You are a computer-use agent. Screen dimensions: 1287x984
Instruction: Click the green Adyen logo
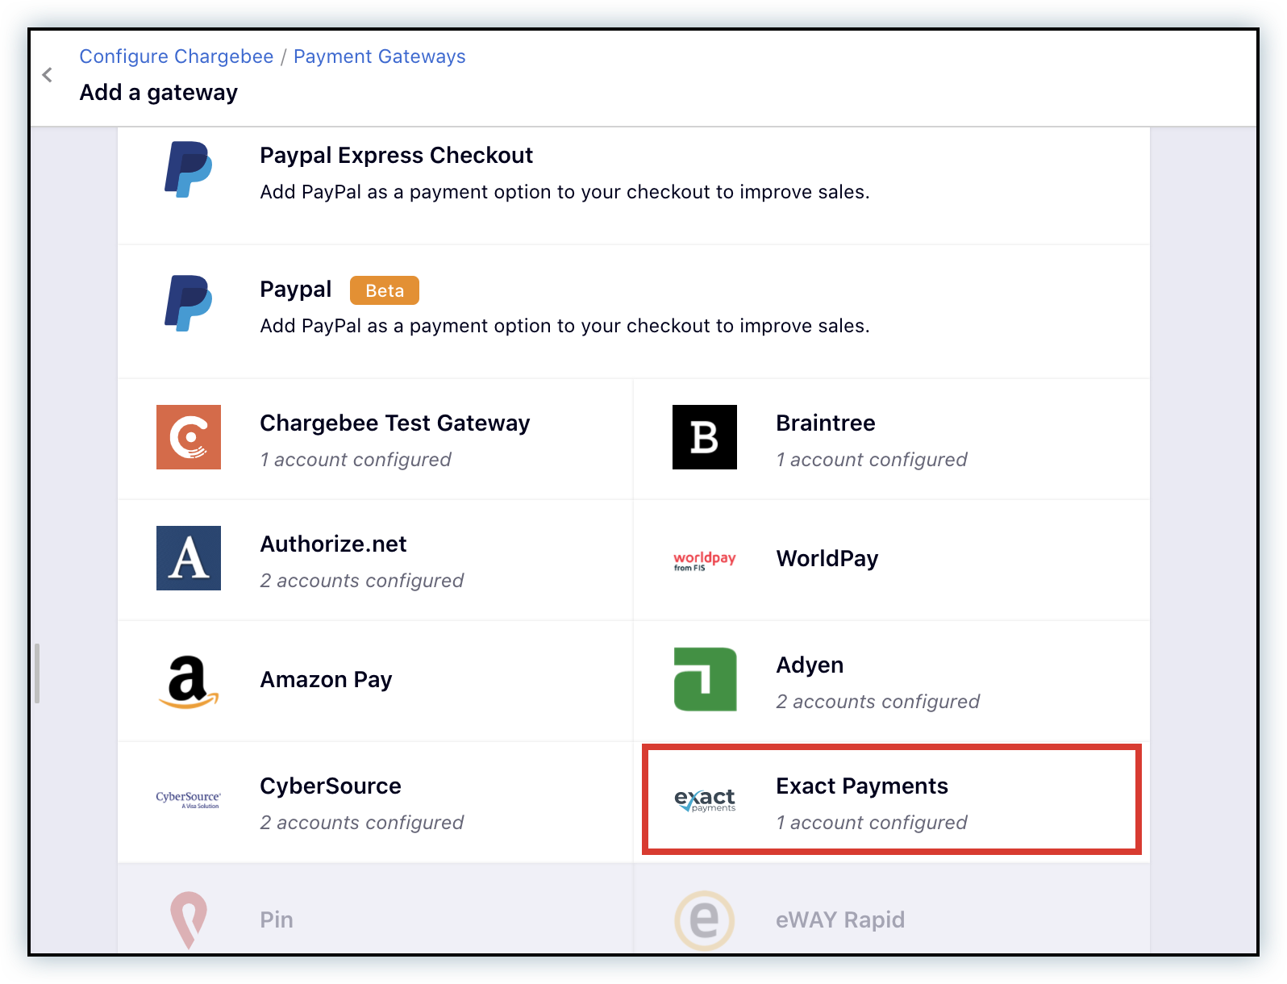[705, 679]
